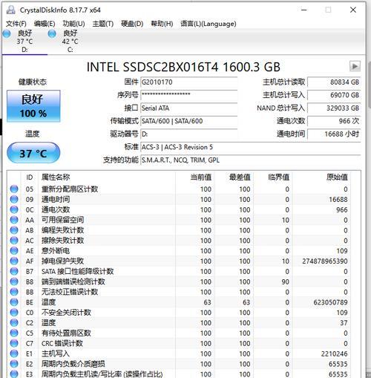The image size is (371, 378).
Task: Click the S.M.A.R.T., NCQ, TRIM, GPL features field
Action: coord(250,160)
